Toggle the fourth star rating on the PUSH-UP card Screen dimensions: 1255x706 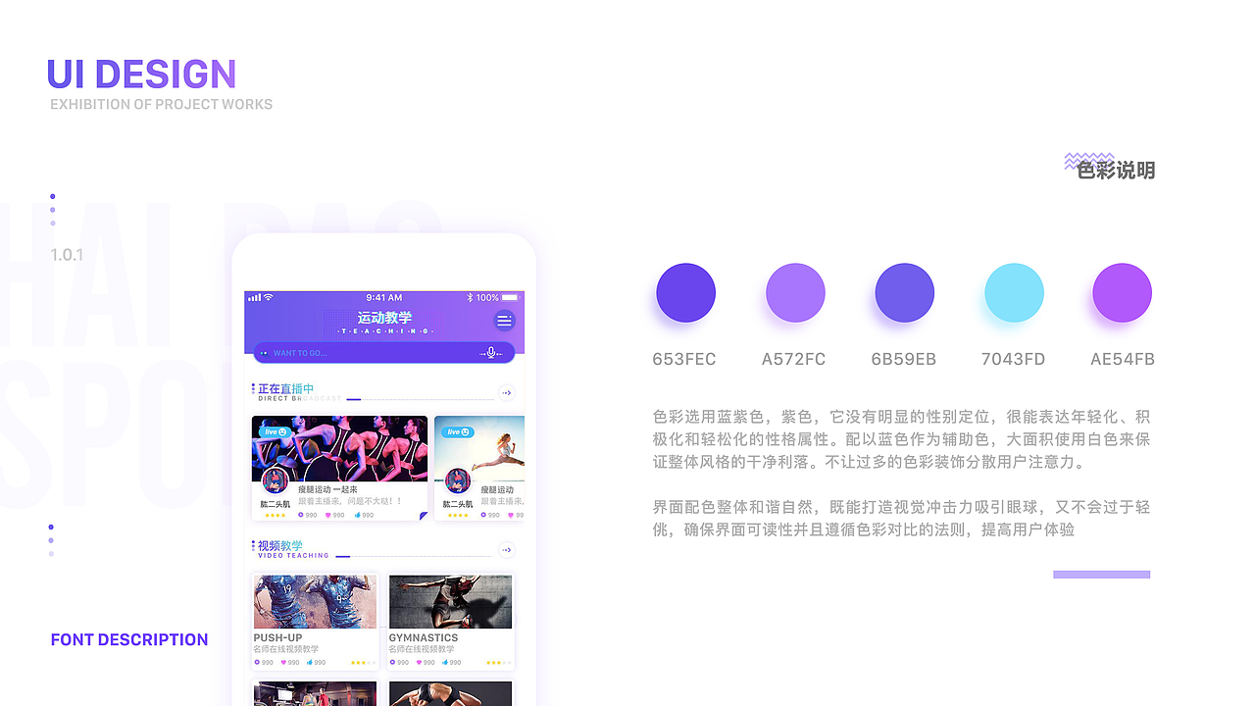pyautogui.click(x=368, y=661)
